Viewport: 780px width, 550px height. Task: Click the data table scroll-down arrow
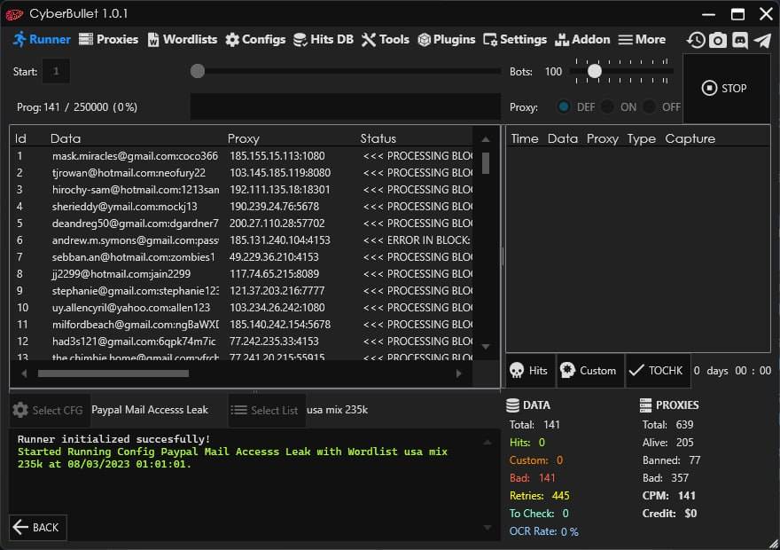pos(485,347)
